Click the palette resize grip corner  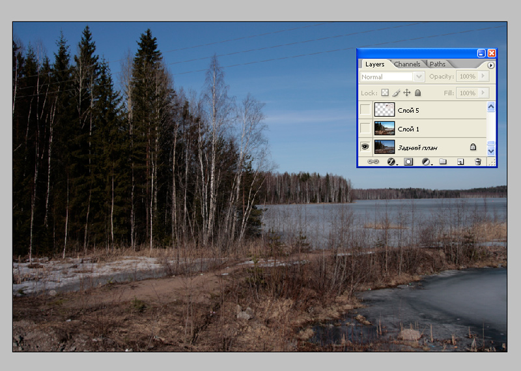coord(492,162)
